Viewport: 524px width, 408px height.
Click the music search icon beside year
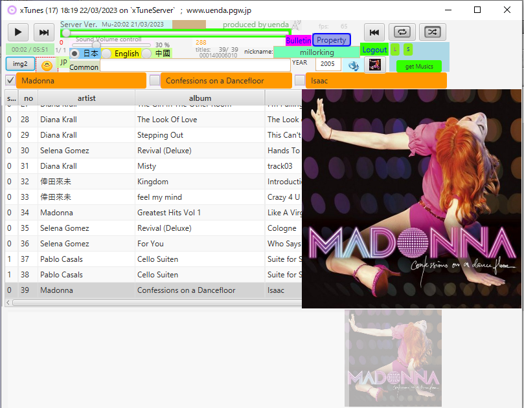pyautogui.click(x=353, y=65)
